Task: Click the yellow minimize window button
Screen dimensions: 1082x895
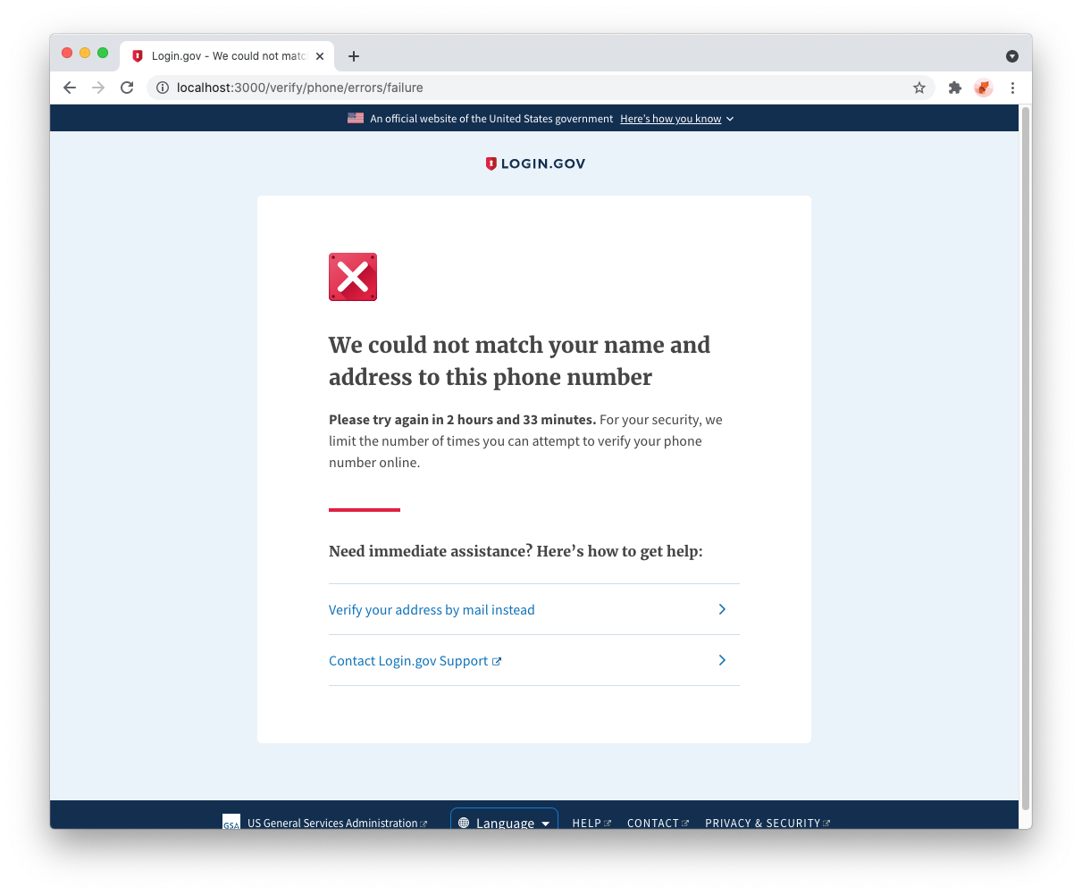Action: coord(85,54)
